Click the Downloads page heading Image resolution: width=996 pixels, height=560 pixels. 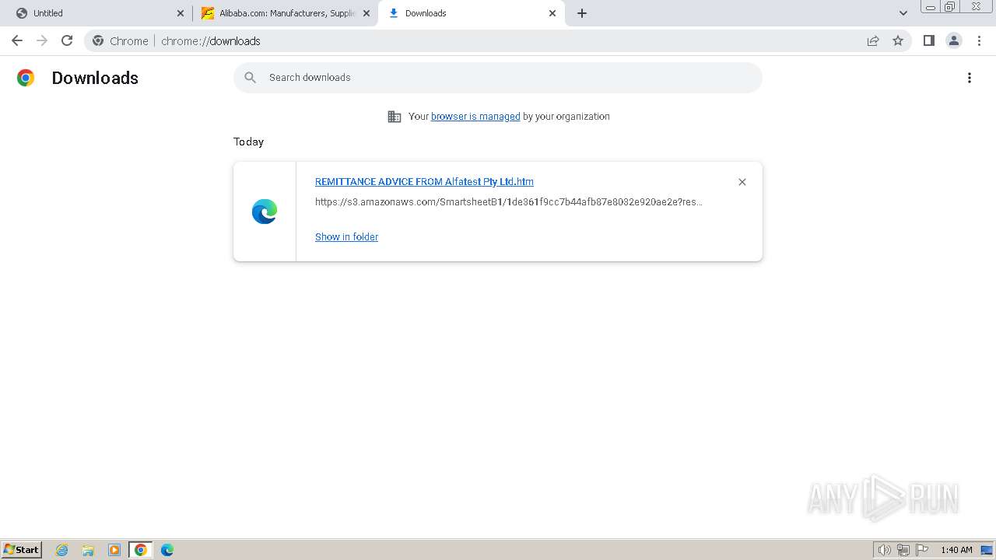coord(95,78)
